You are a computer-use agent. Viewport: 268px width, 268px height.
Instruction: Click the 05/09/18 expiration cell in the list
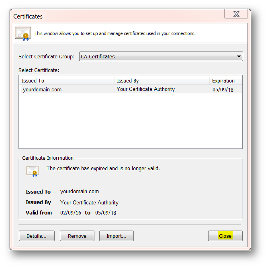223,90
